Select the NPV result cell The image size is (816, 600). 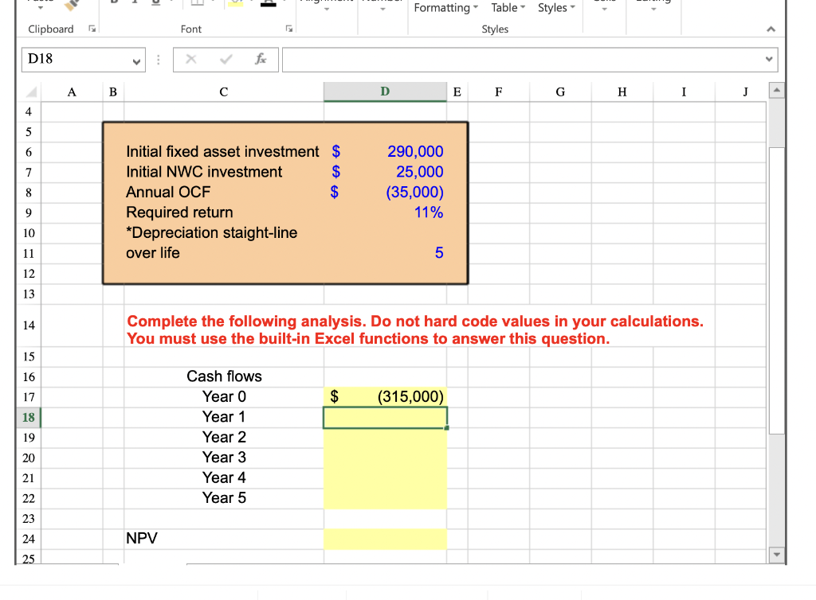(x=385, y=538)
